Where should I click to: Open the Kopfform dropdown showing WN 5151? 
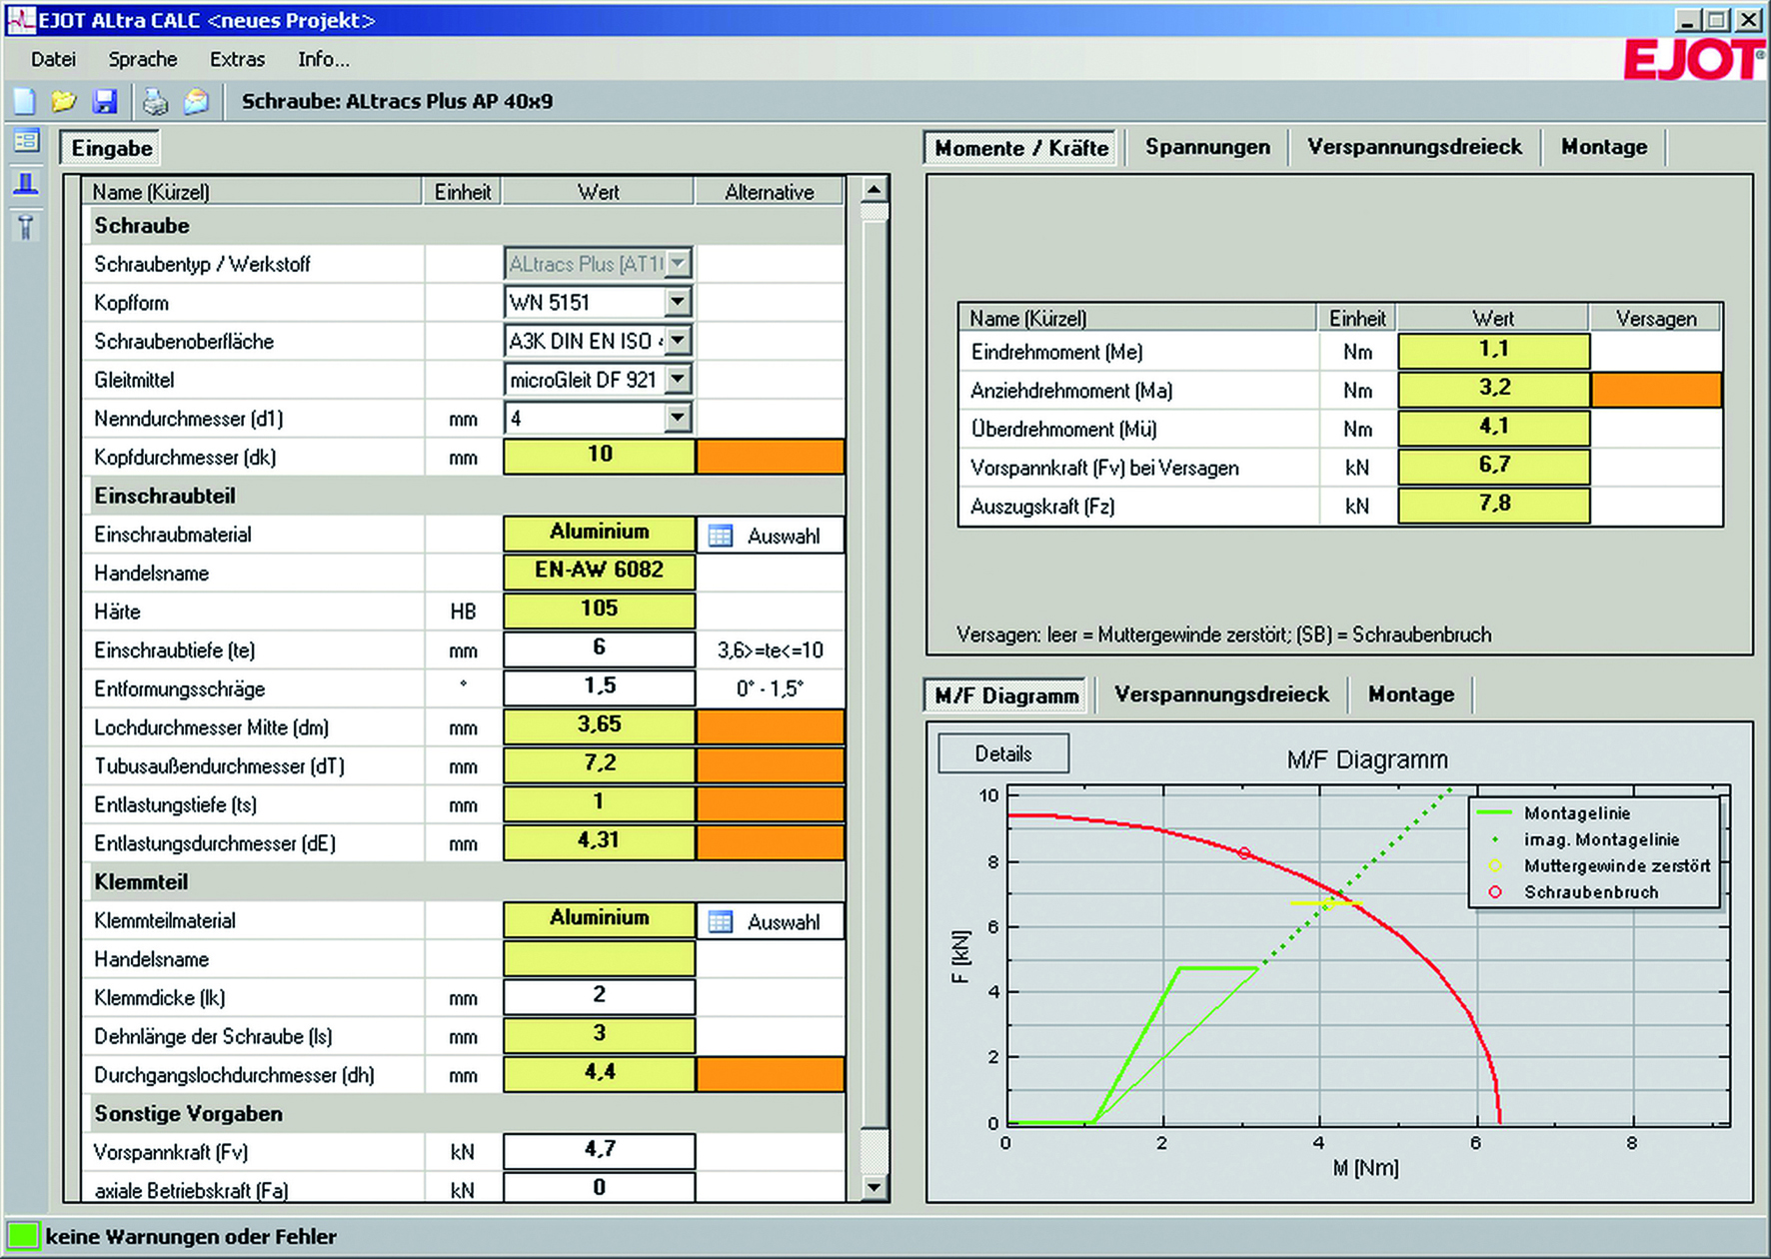coord(678,302)
